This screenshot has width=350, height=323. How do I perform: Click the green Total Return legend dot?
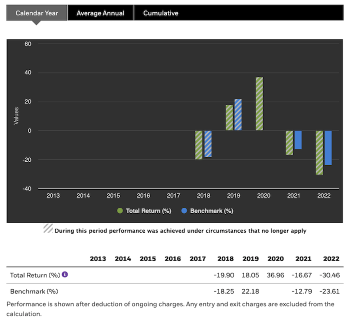tap(120, 211)
